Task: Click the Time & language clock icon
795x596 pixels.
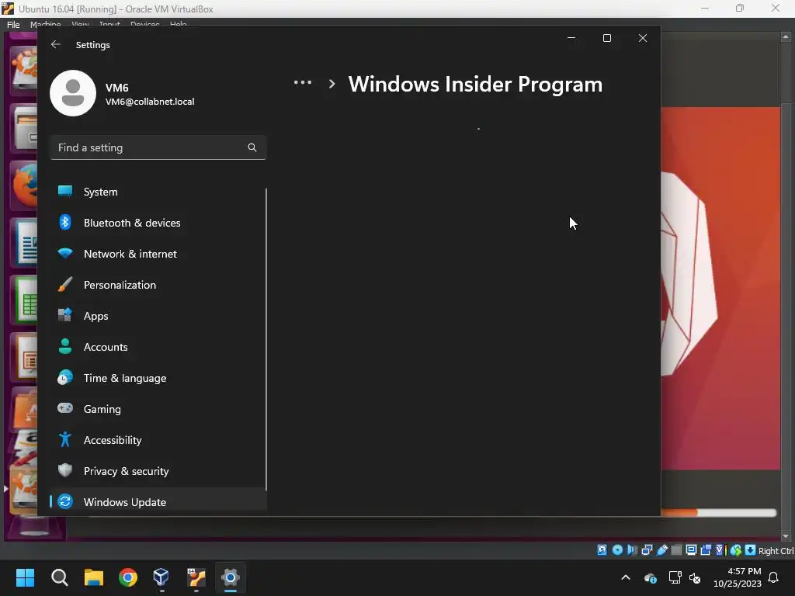Action: 65,377
